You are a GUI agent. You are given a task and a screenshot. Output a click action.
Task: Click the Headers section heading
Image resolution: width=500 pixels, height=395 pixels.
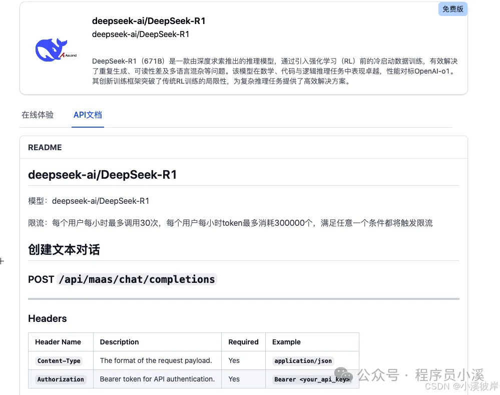pyautogui.click(x=48, y=318)
